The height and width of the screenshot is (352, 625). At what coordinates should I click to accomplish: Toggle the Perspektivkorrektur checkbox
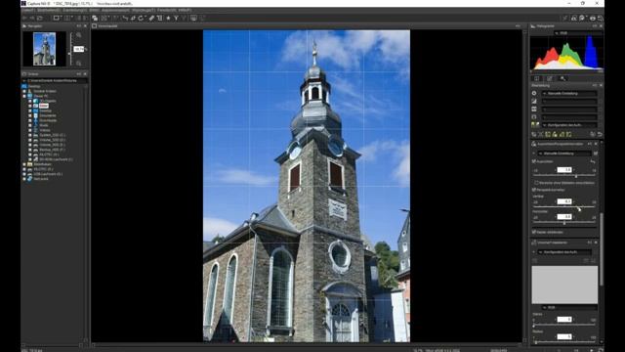(534, 190)
